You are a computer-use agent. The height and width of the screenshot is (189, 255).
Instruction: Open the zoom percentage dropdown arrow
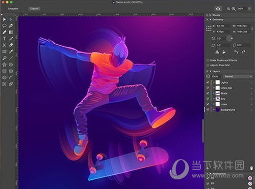249,9
